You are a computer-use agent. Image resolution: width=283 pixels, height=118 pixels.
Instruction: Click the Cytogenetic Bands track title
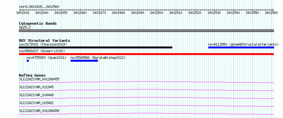coord(38,23)
